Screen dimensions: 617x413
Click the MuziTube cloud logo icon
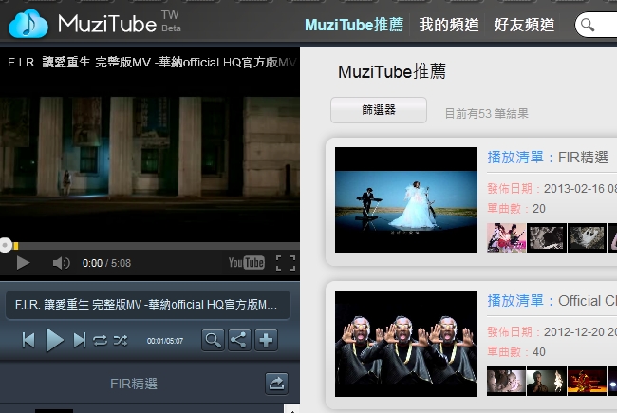click(x=28, y=24)
